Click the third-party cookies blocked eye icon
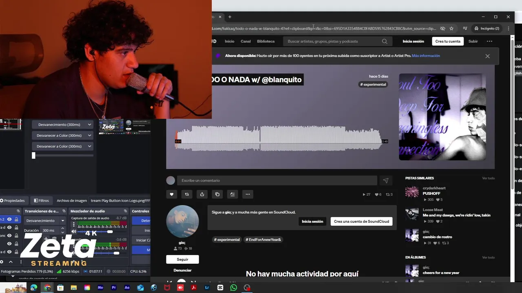Viewport: 522px width, 293px height. coord(442,28)
